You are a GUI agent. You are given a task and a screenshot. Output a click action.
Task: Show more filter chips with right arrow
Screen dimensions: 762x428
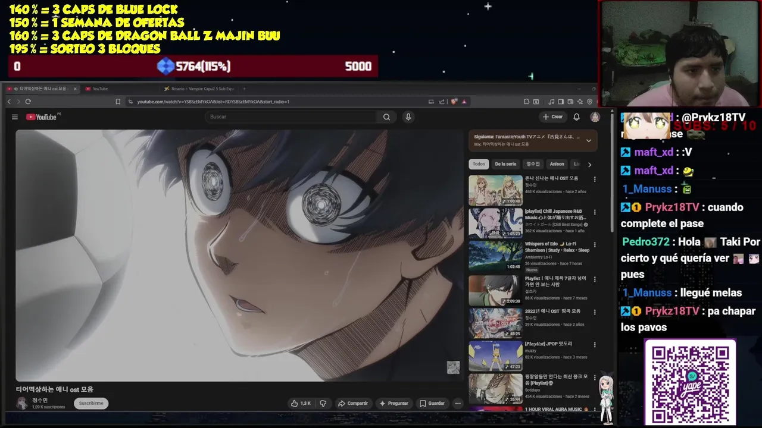[x=589, y=164]
